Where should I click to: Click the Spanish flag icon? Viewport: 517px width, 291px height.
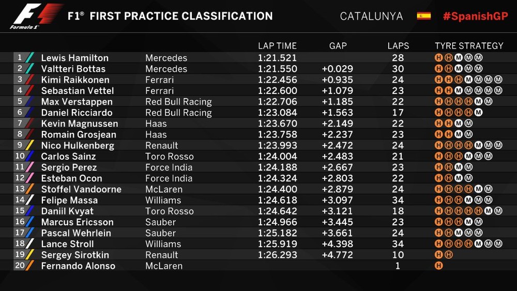423,16
